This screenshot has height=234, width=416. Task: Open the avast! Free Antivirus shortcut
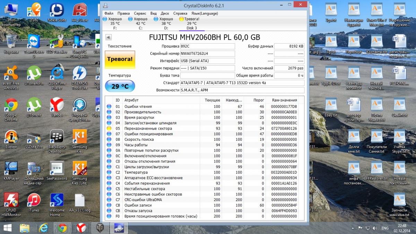pyautogui.click(x=11, y=78)
